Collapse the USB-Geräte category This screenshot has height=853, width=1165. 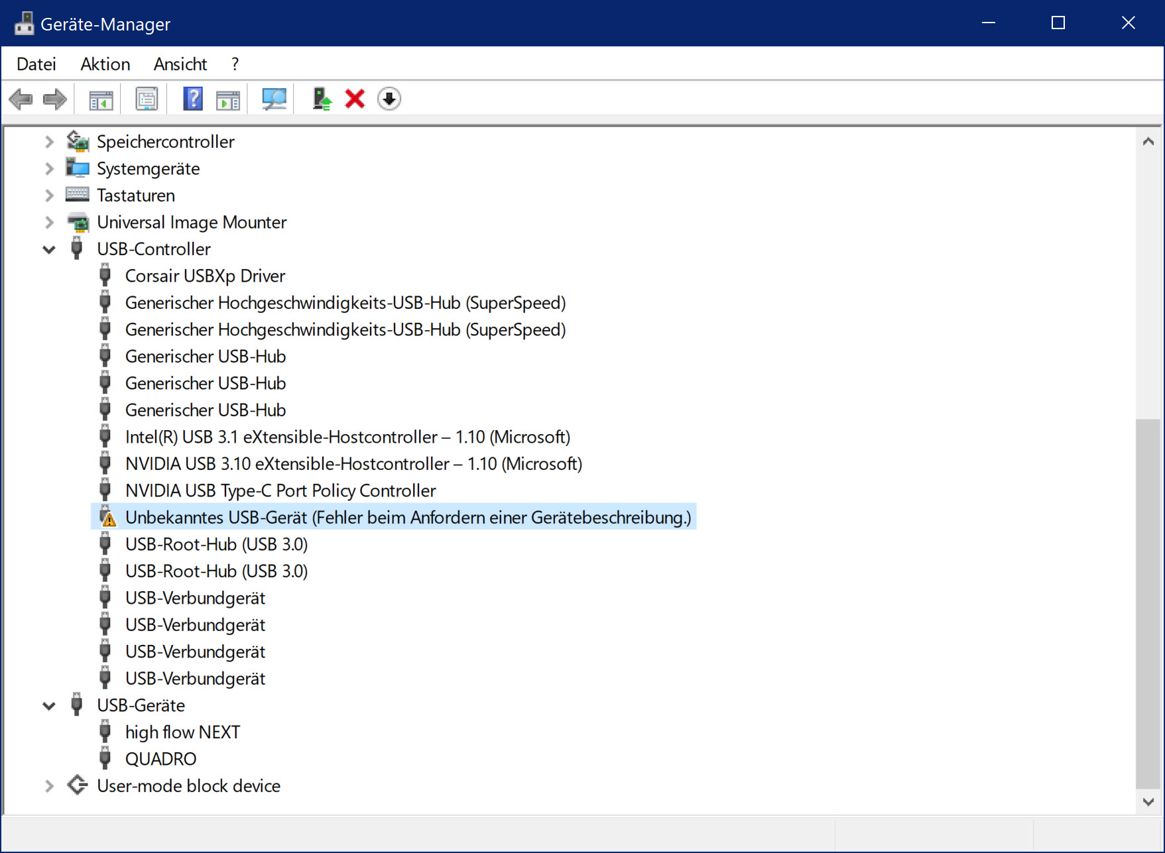[49, 706]
